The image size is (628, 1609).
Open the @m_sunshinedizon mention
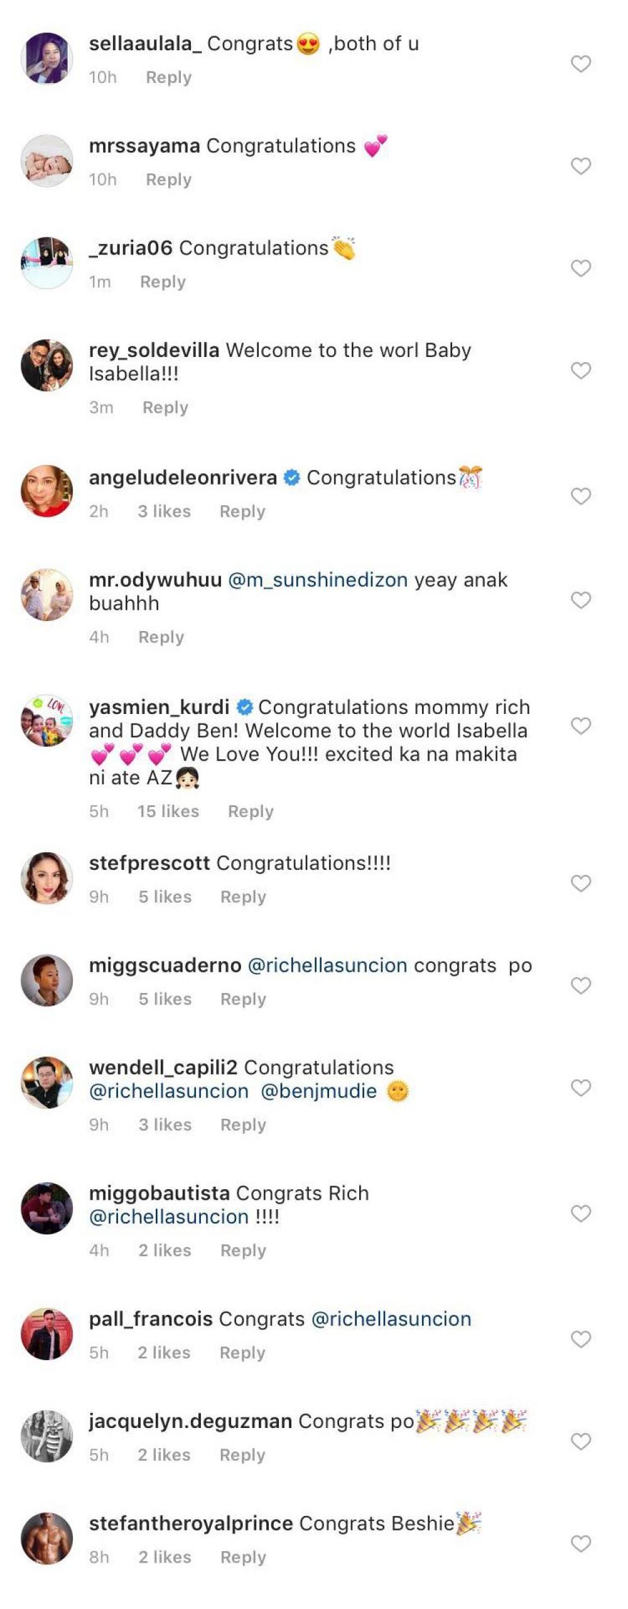(318, 579)
